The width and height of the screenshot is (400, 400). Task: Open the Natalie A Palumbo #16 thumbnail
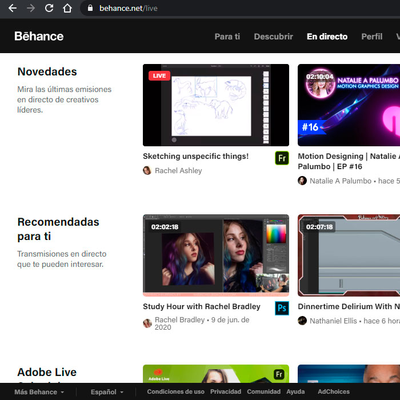tap(349, 105)
